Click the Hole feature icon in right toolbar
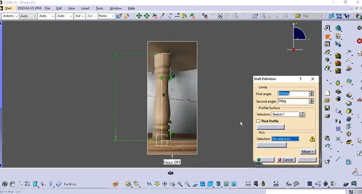Screen dimensions: 362x194 click(x=327, y=44)
